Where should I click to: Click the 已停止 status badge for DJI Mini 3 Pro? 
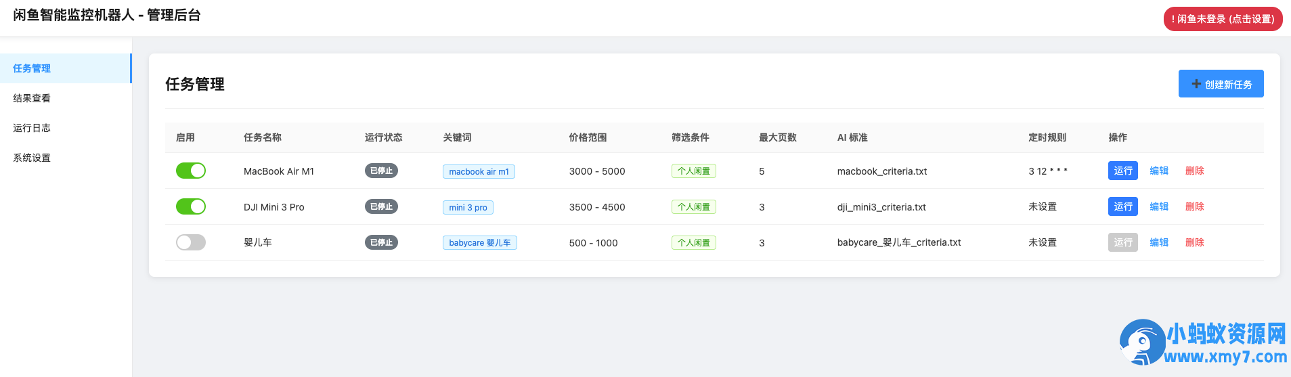click(381, 206)
